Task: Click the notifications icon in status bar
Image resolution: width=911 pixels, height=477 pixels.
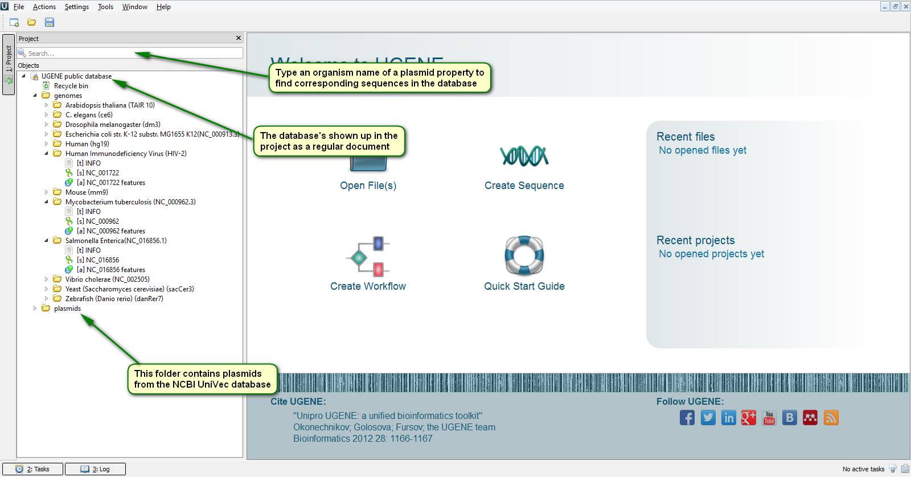Action: (x=905, y=469)
